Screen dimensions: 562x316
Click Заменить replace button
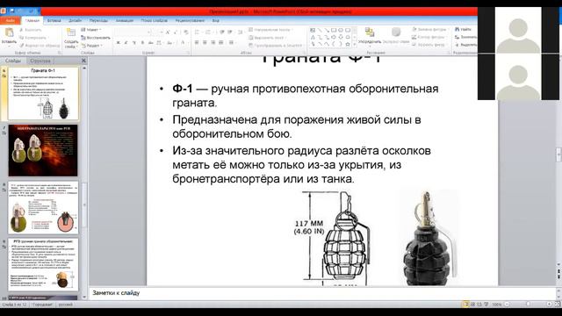[x=465, y=37]
